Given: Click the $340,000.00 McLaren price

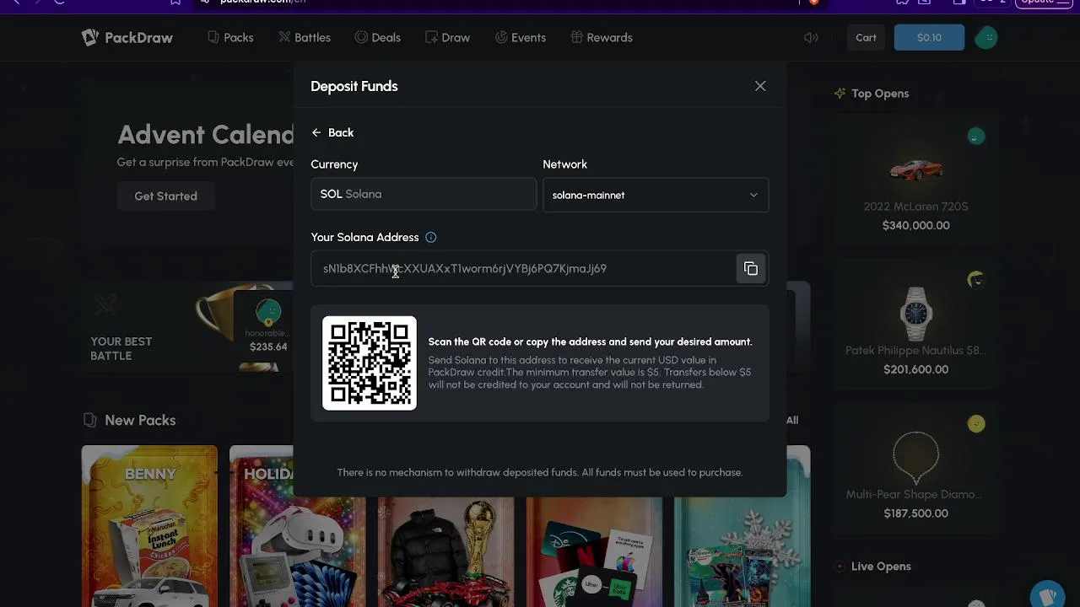Looking at the screenshot, I should [x=915, y=225].
